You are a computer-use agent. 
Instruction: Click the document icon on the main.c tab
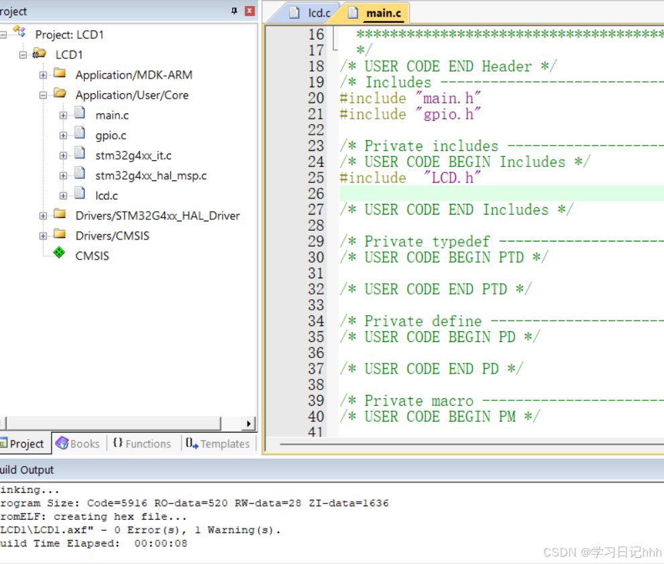pos(352,12)
